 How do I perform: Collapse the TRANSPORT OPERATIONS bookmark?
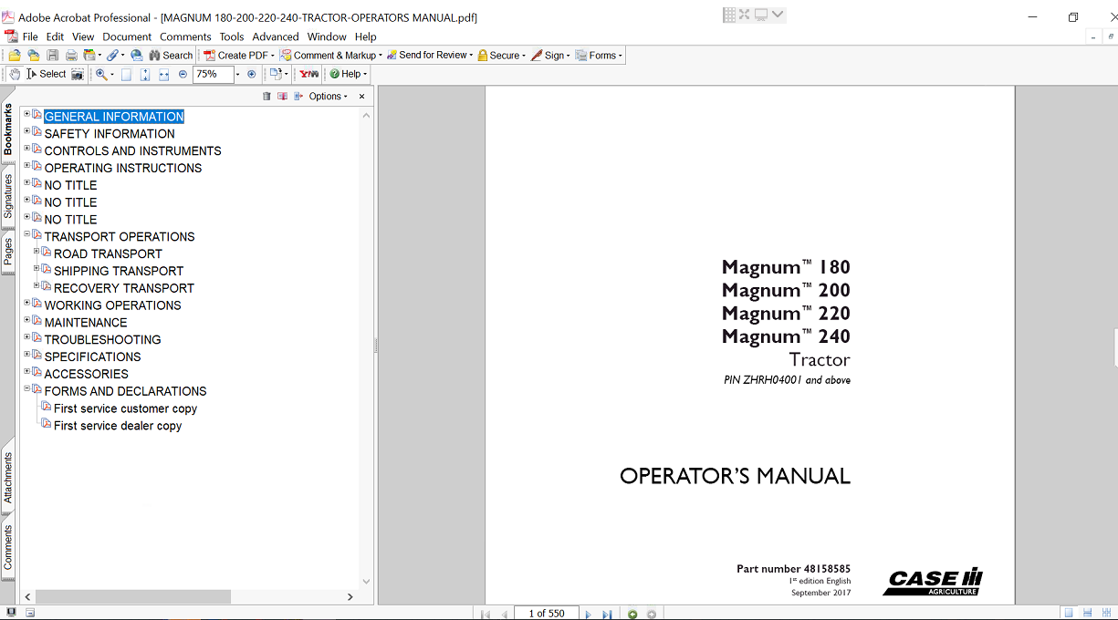(27, 234)
